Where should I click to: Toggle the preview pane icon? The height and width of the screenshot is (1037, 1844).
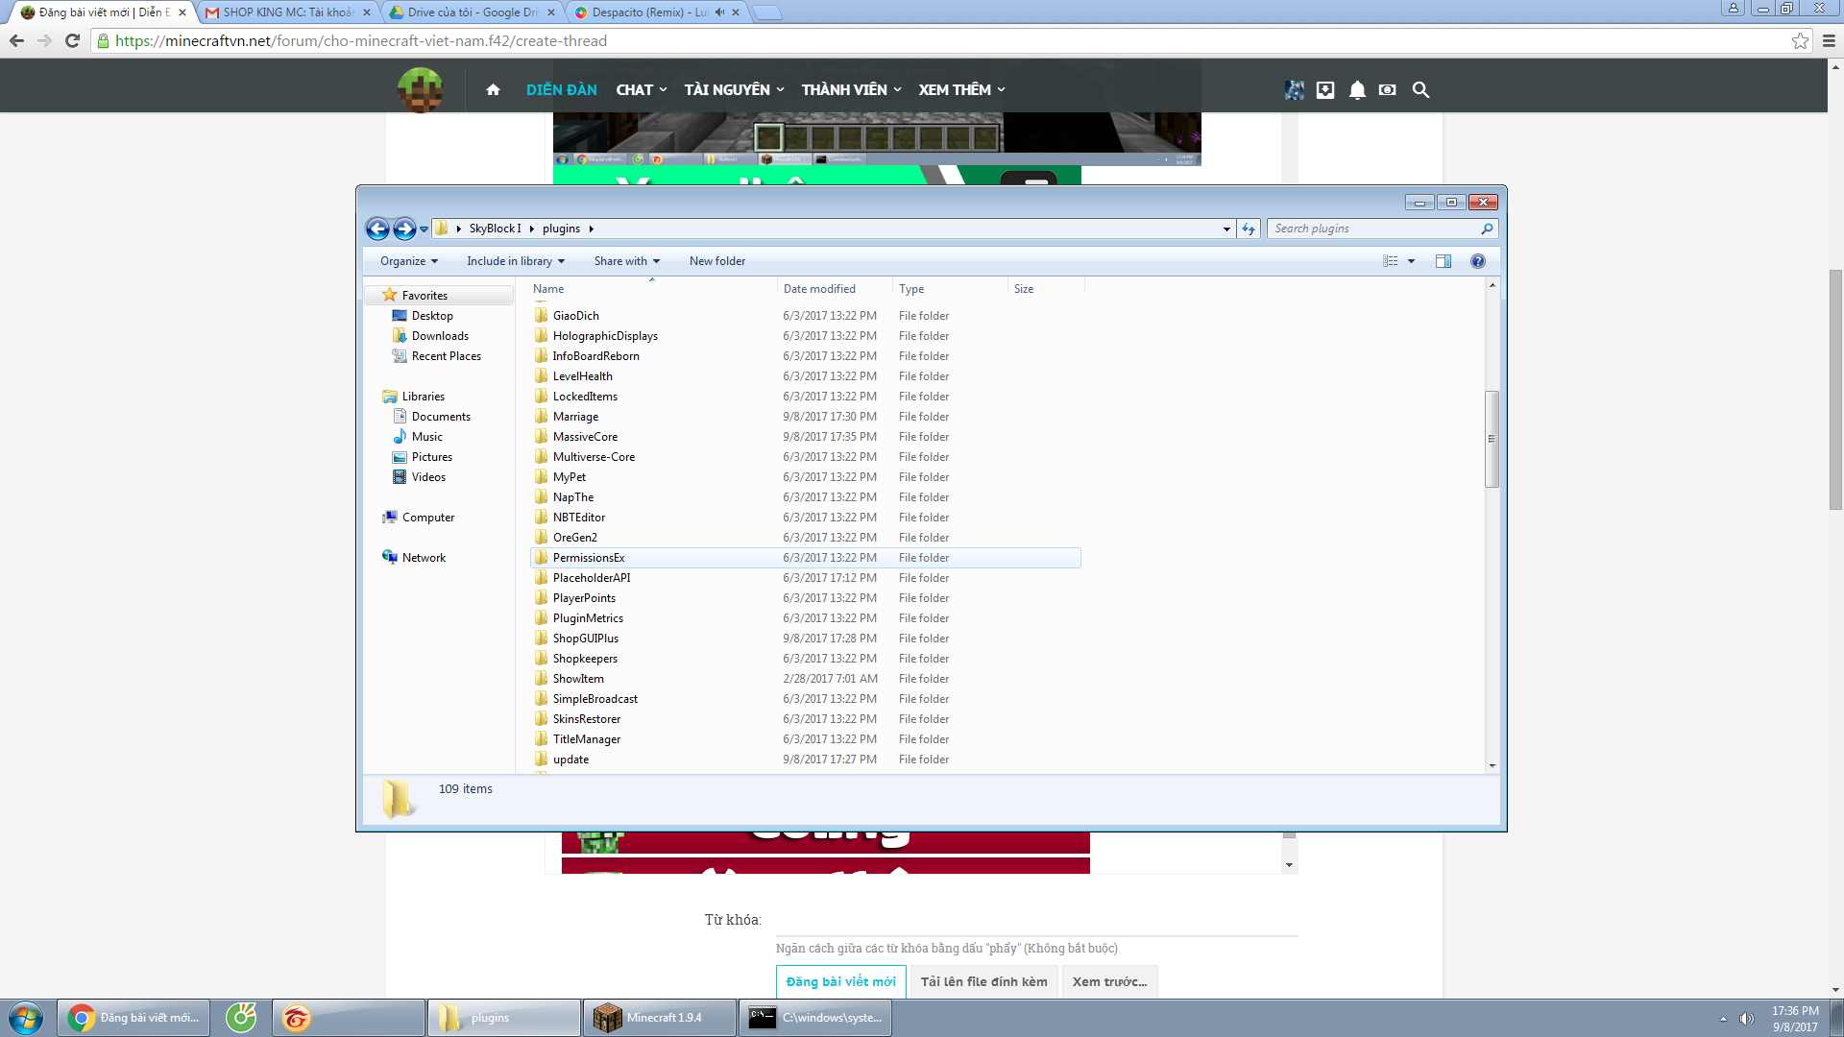[x=1443, y=261]
